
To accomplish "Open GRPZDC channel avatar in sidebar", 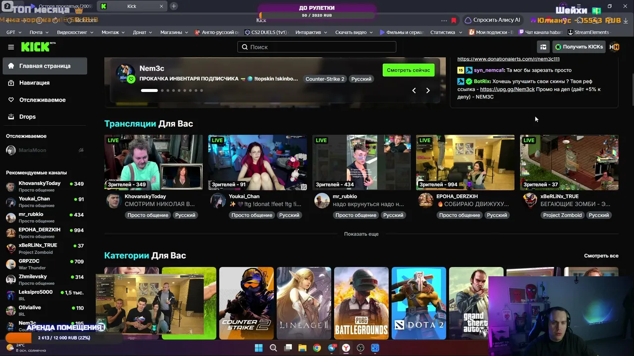I will (10, 265).
